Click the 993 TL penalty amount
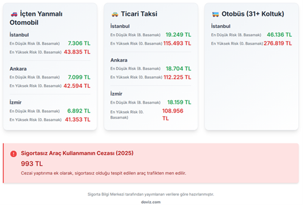Screen dimensions: 303x205 pyautogui.click(x=32, y=164)
